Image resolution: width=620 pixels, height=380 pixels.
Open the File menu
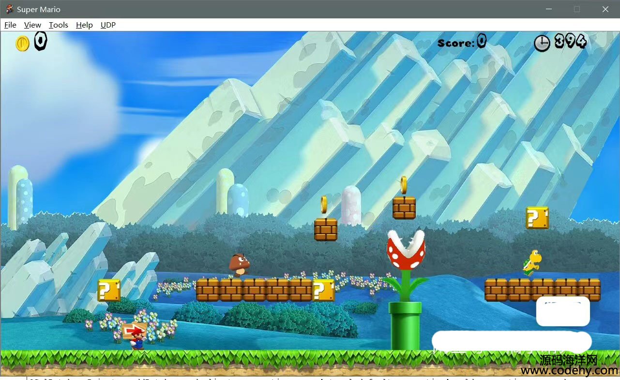point(10,25)
